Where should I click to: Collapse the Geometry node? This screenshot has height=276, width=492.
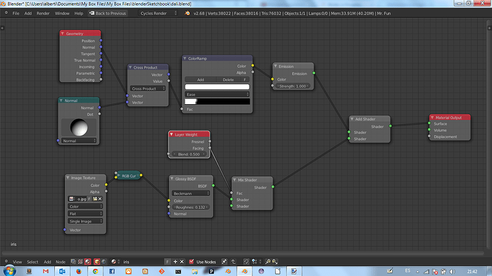63,34
